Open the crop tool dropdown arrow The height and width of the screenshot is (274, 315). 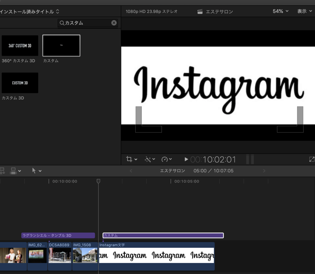tap(136, 159)
